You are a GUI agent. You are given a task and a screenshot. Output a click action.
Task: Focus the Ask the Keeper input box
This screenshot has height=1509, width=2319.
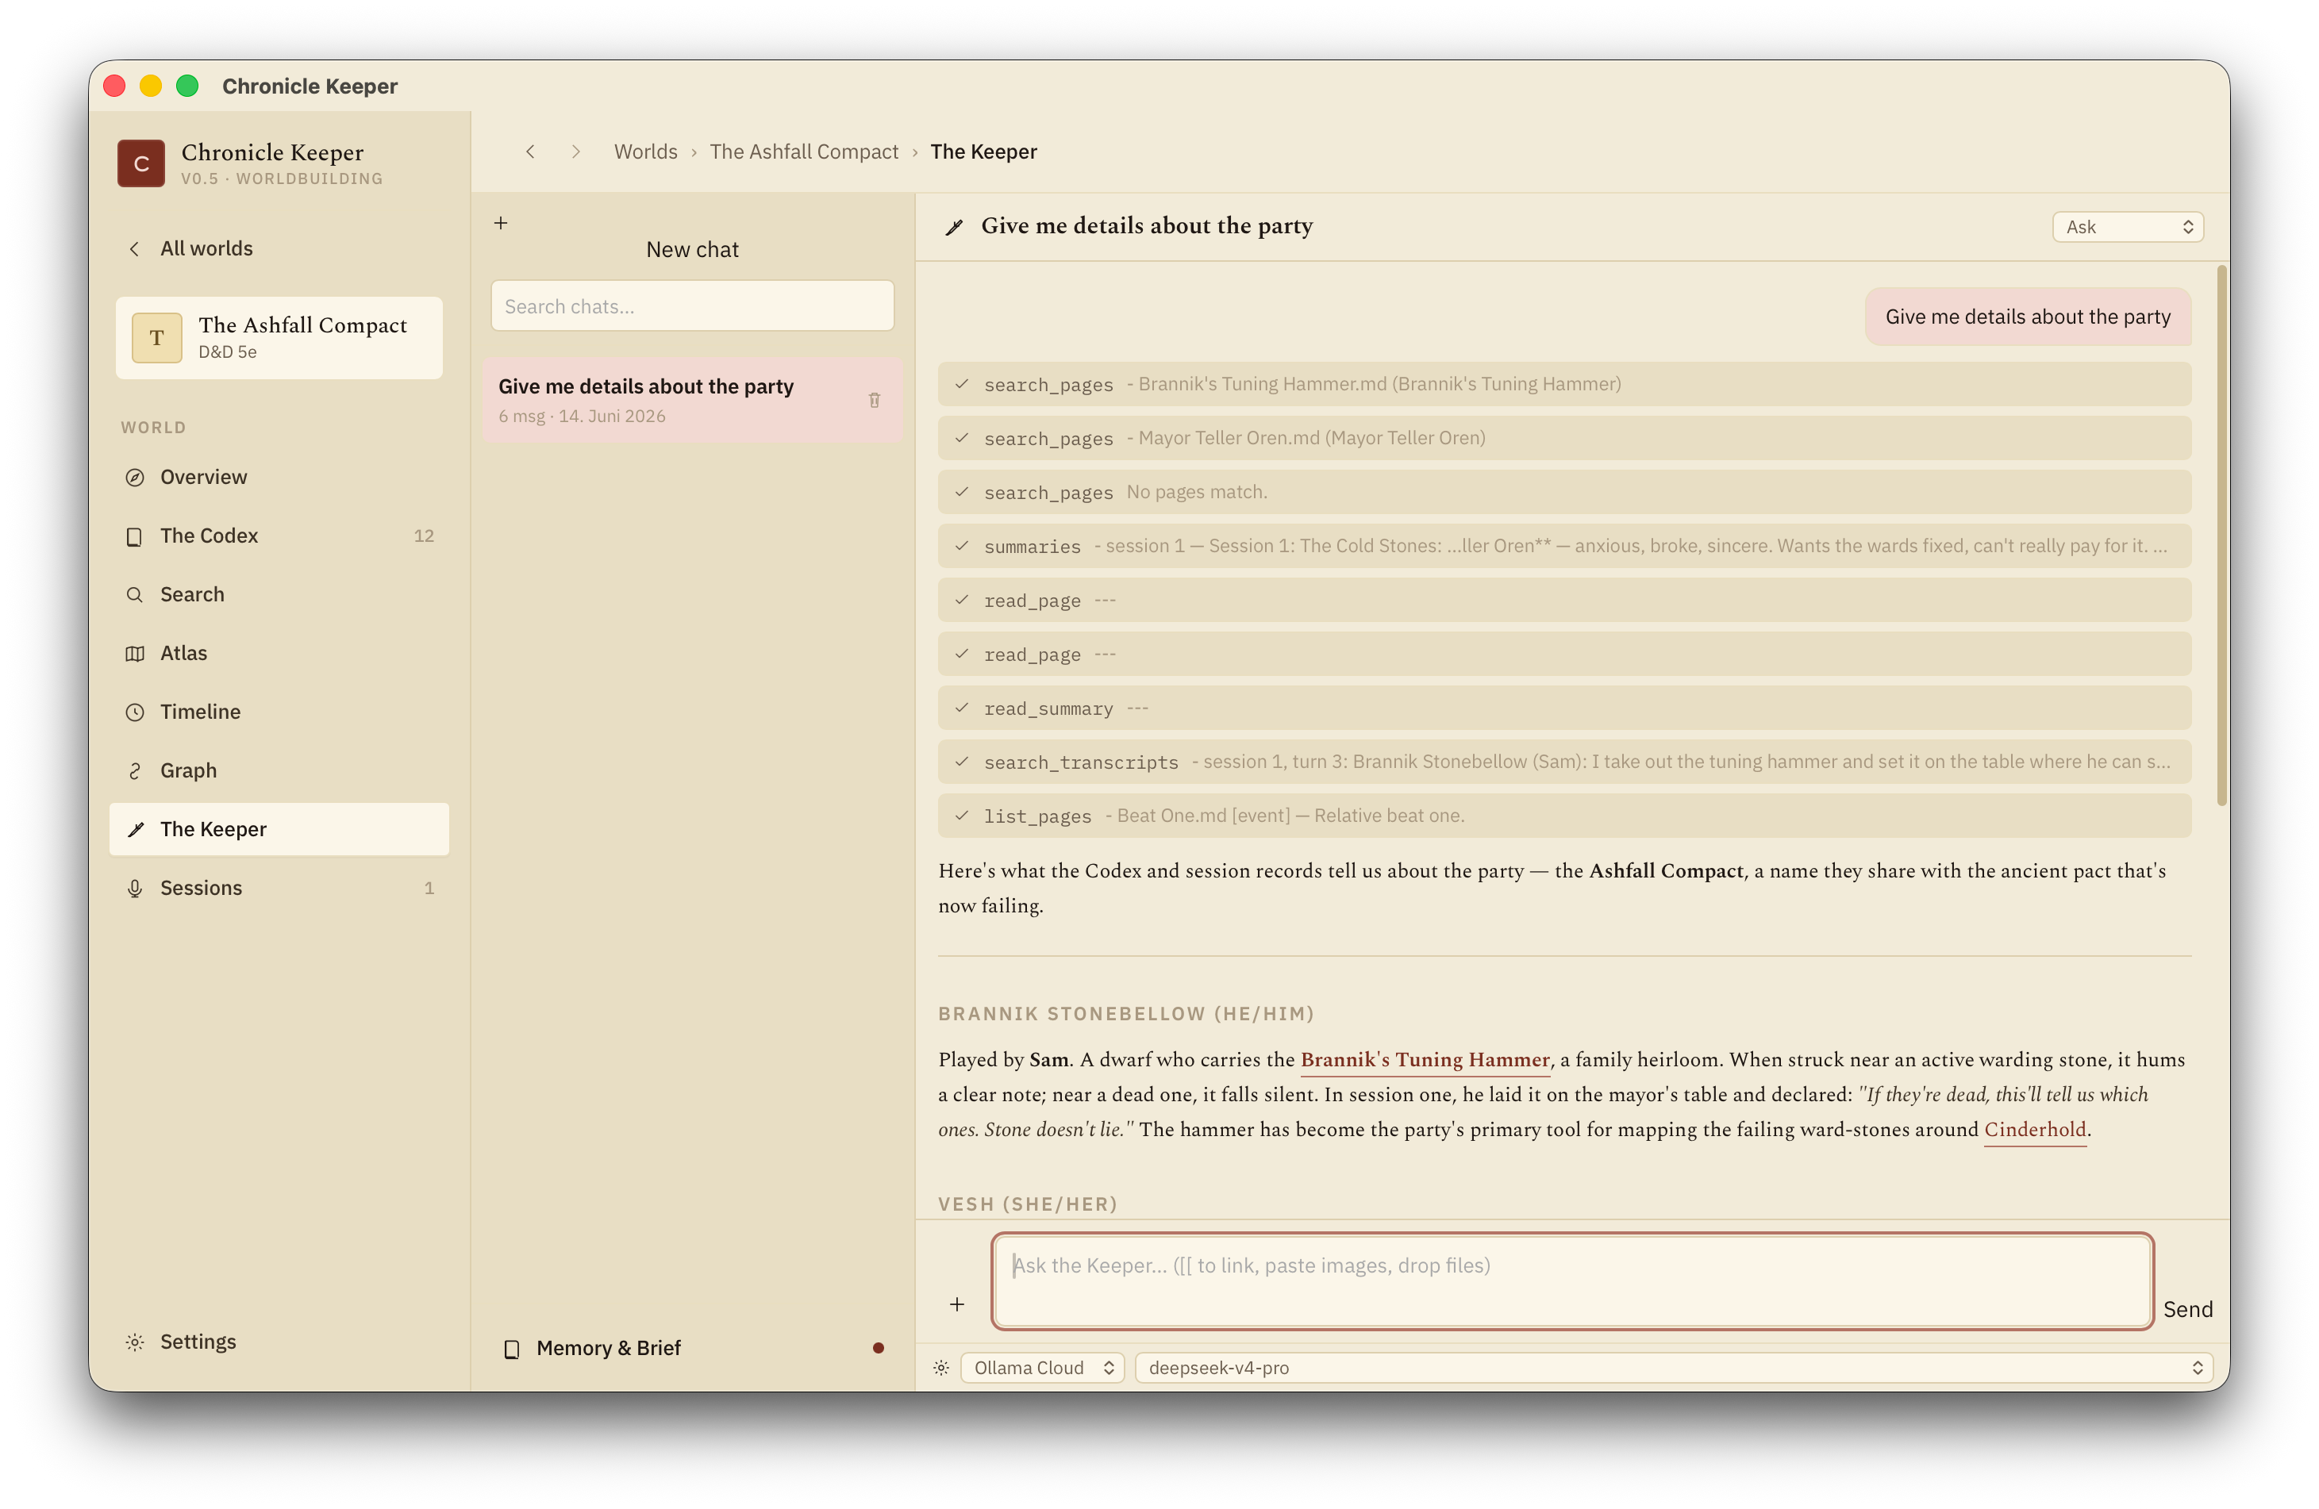coord(1571,1281)
